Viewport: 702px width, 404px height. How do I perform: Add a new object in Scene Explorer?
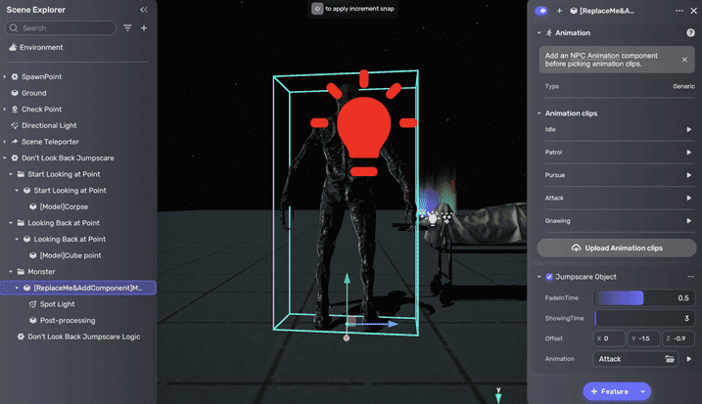click(x=144, y=28)
